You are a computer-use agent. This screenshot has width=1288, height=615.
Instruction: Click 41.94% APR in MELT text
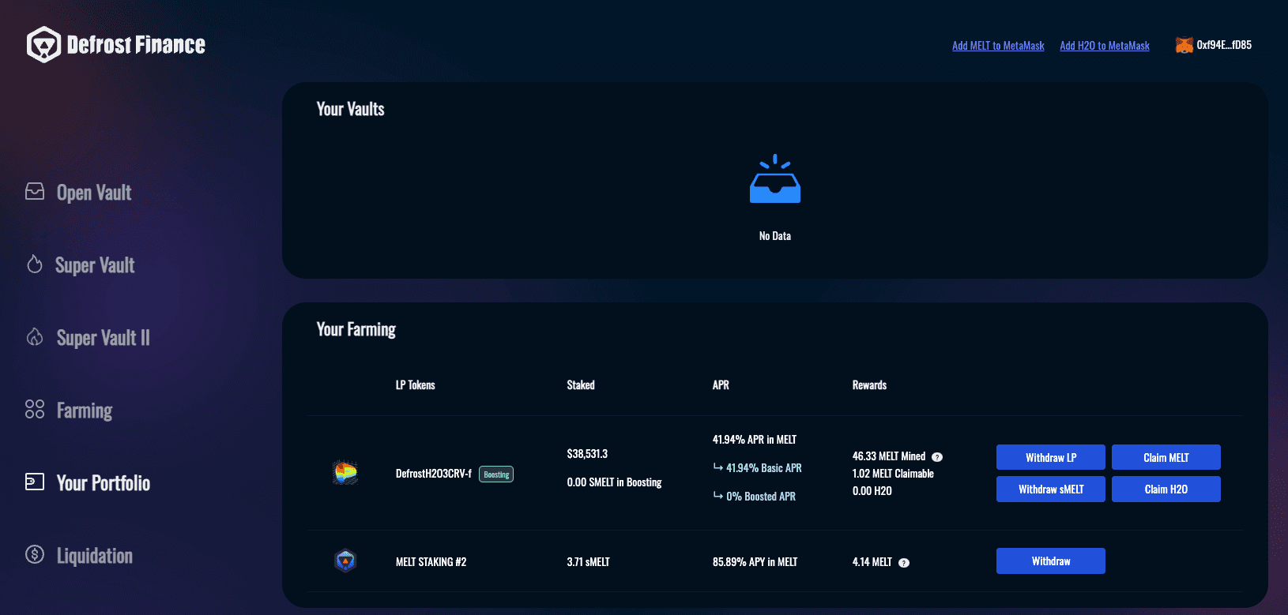tap(755, 440)
